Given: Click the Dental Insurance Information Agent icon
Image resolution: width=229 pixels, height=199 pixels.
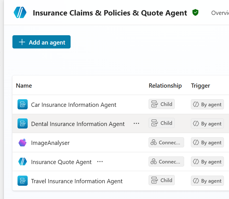Looking at the screenshot, I should (x=23, y=123).
